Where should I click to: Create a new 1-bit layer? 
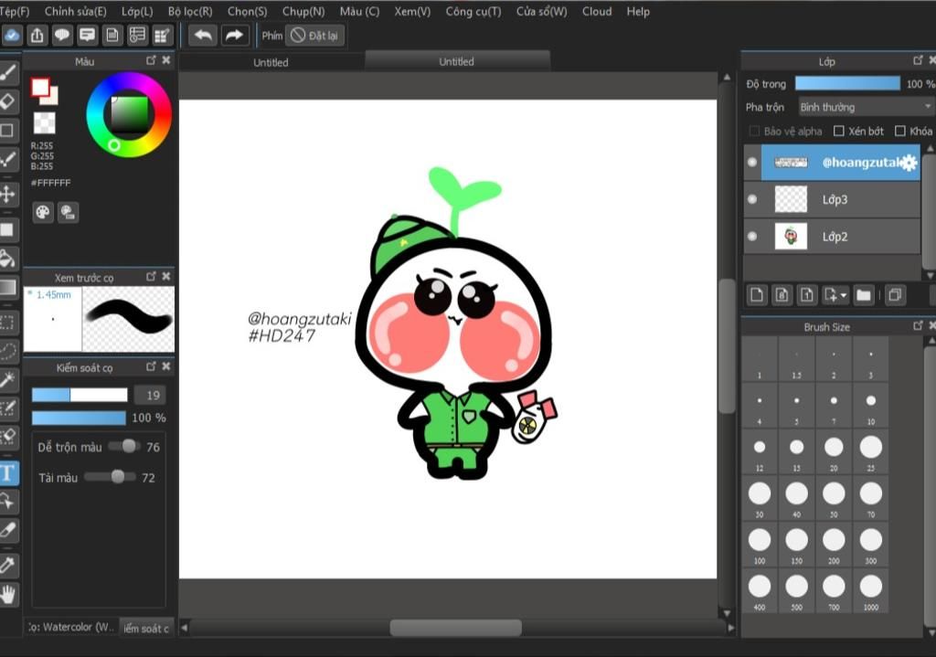(x=807, y=295)
